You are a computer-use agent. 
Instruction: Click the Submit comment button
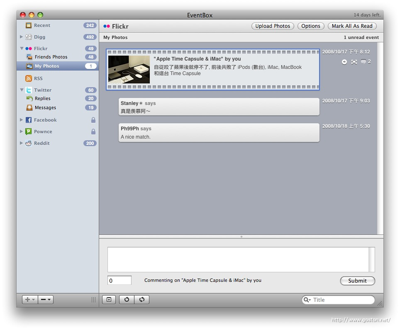(x=357, y=281)
